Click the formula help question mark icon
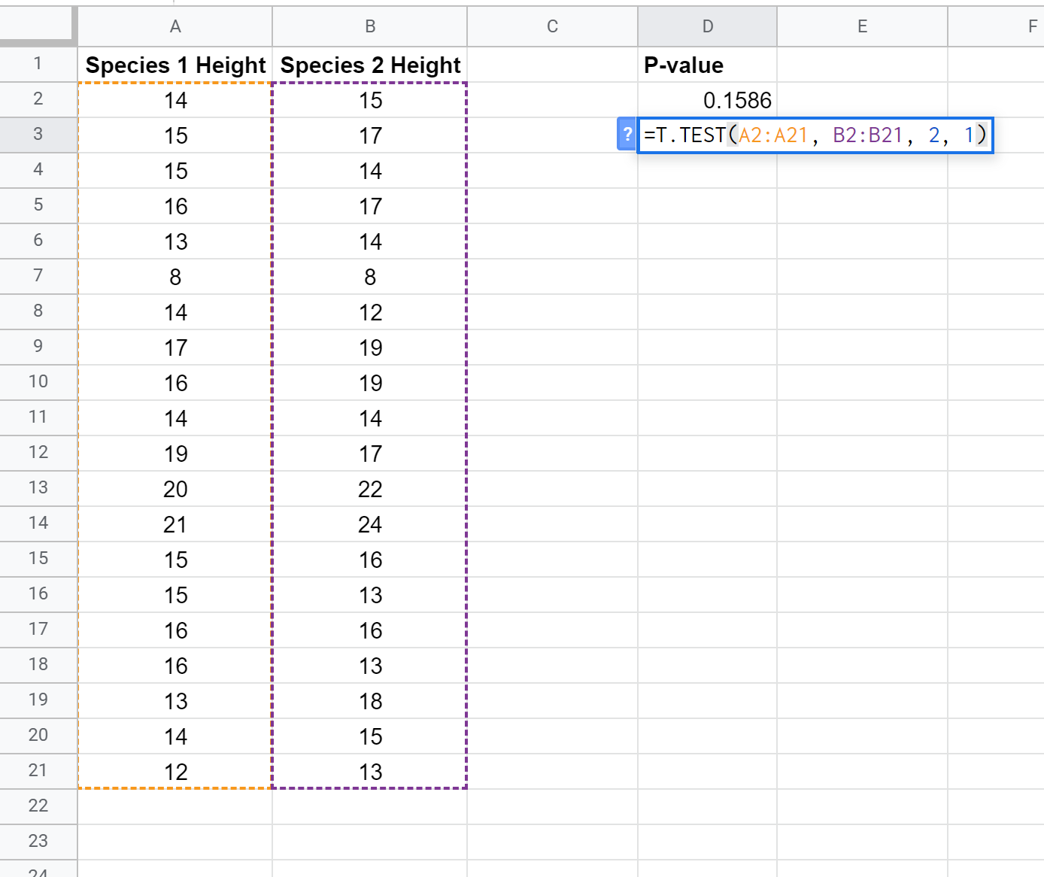 [x=627, y=135]
